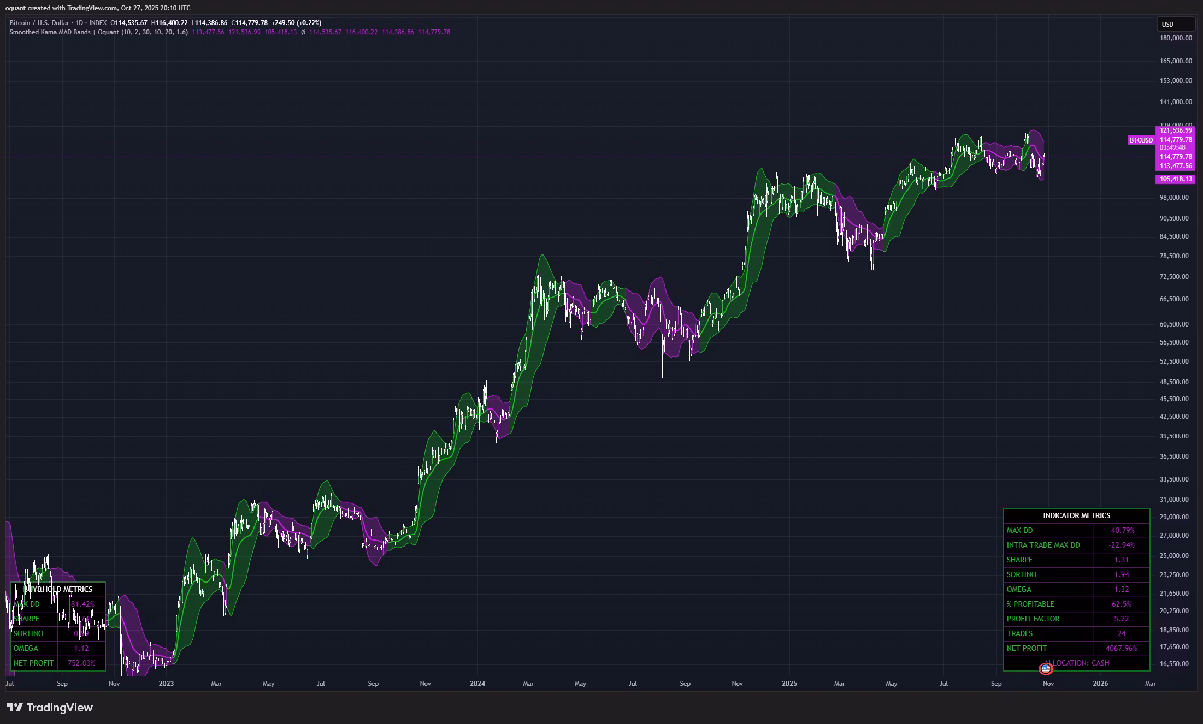Screen dimensions: 1203x724
Task: Click the BTCUSD symbol tag on price axis
Action: coord(1141,140)
